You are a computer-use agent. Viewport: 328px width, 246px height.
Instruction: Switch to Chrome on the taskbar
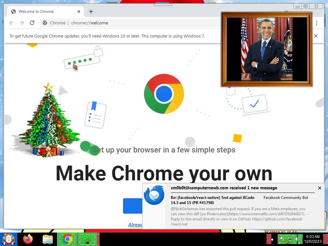(x=67, y=239)
